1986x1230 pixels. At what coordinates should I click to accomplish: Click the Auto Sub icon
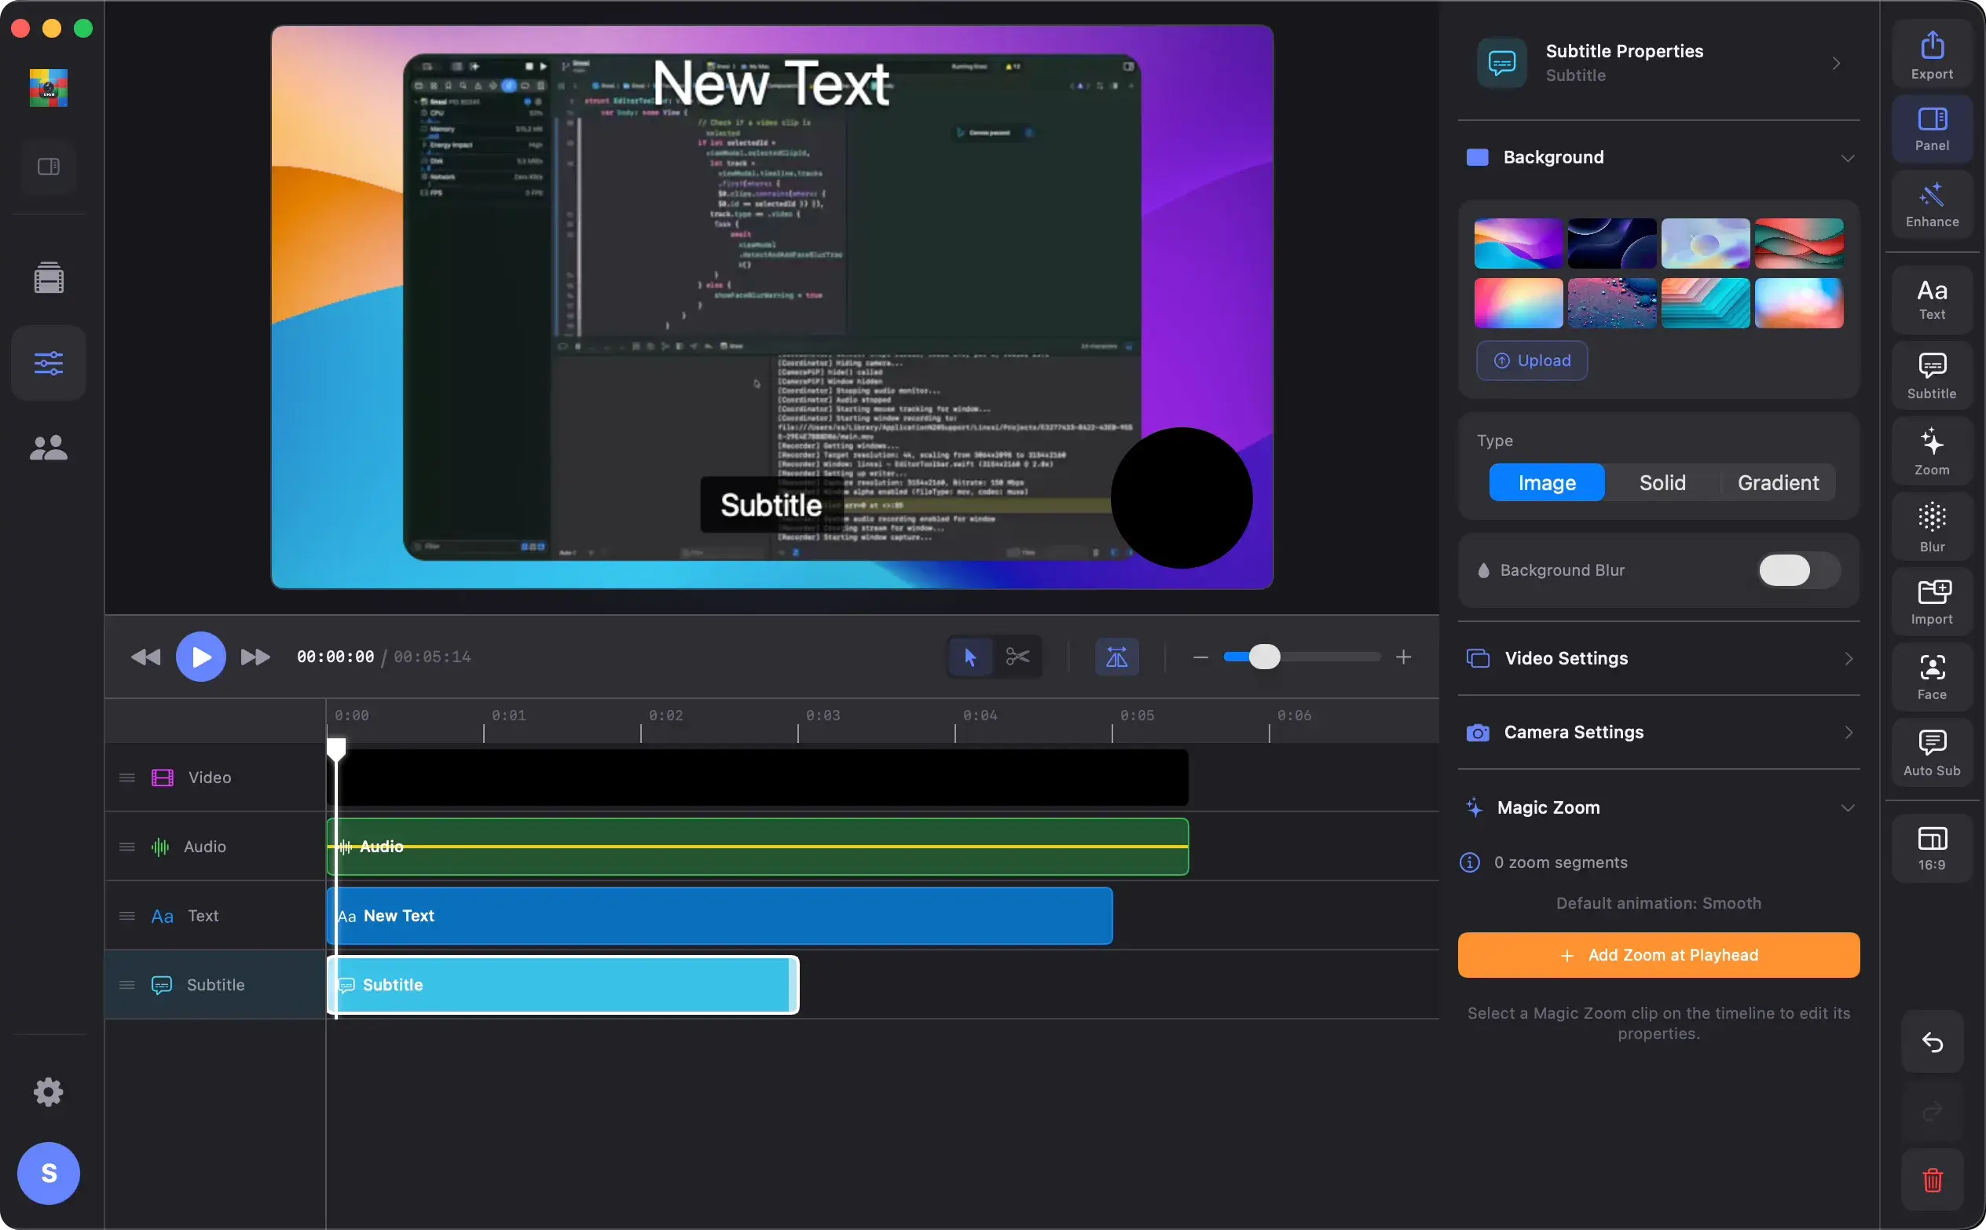pos(1932,752)
